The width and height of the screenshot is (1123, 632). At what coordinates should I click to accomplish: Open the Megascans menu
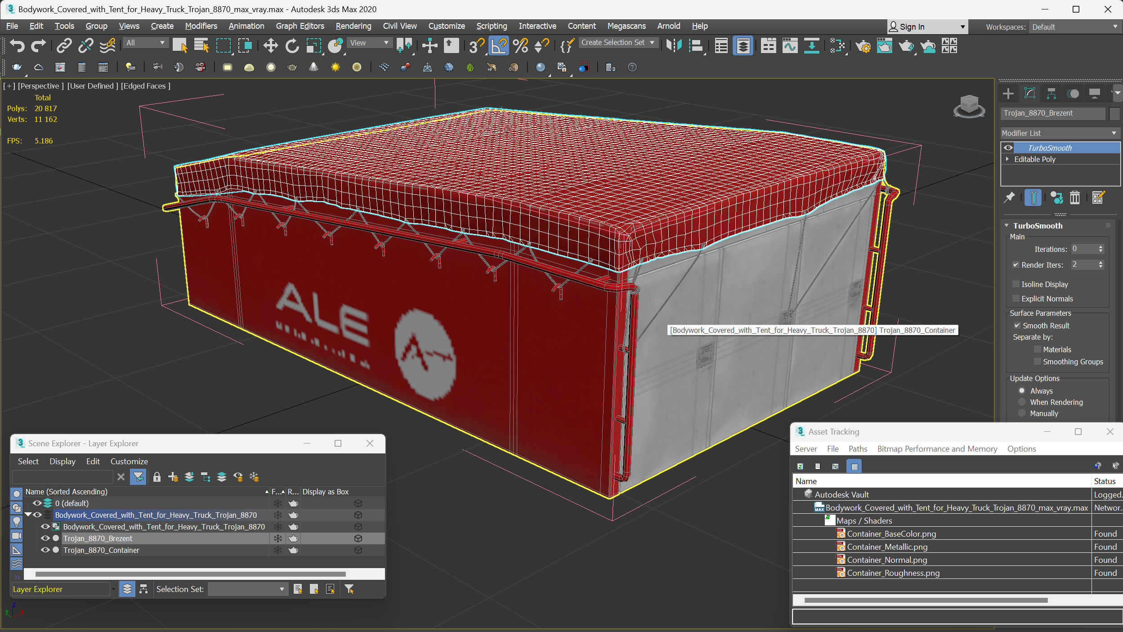pos(626,26)
